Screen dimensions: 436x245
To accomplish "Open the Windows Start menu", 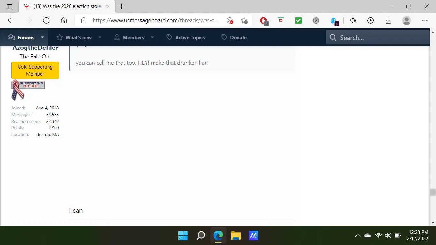I will click(x=183, y=236).
